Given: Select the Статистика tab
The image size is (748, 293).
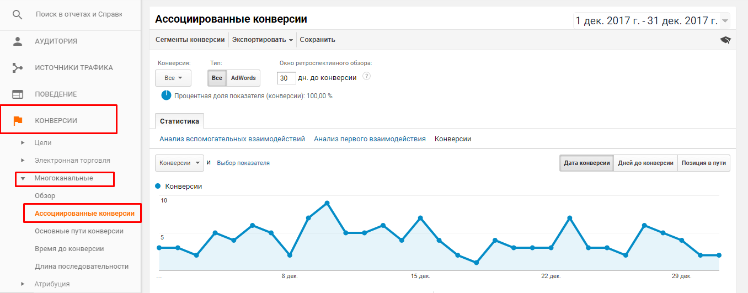Looking at the screenshot, I should click(x=180, y=121).
